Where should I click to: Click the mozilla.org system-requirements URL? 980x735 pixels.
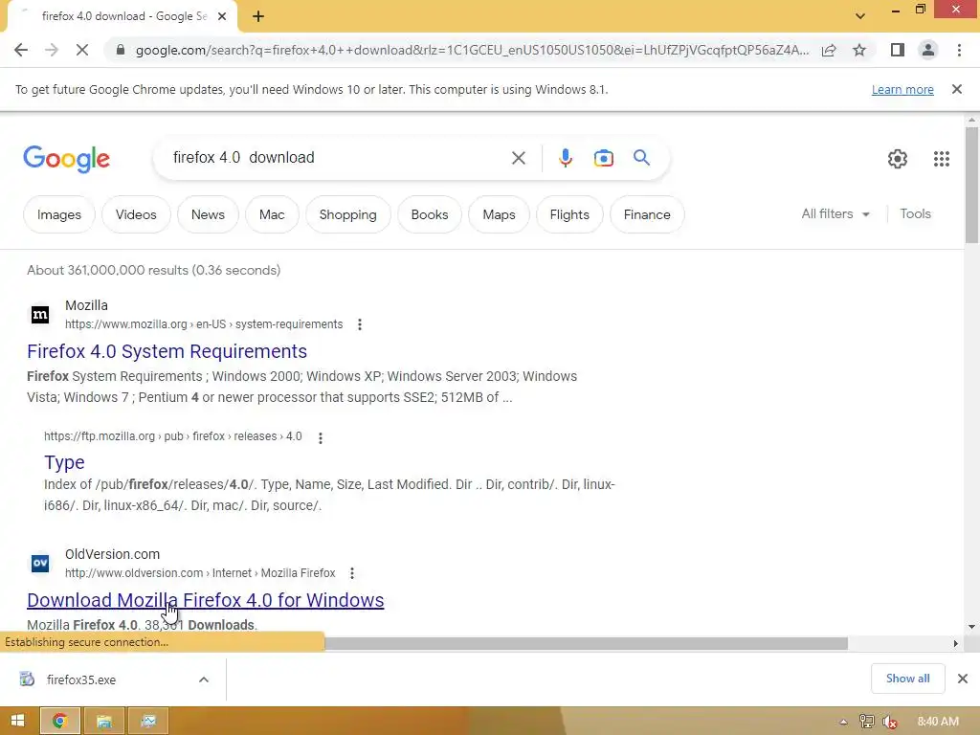pos(204,324)
